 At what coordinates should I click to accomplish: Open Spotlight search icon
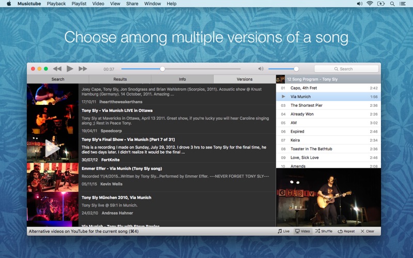[x=392, y=4]
